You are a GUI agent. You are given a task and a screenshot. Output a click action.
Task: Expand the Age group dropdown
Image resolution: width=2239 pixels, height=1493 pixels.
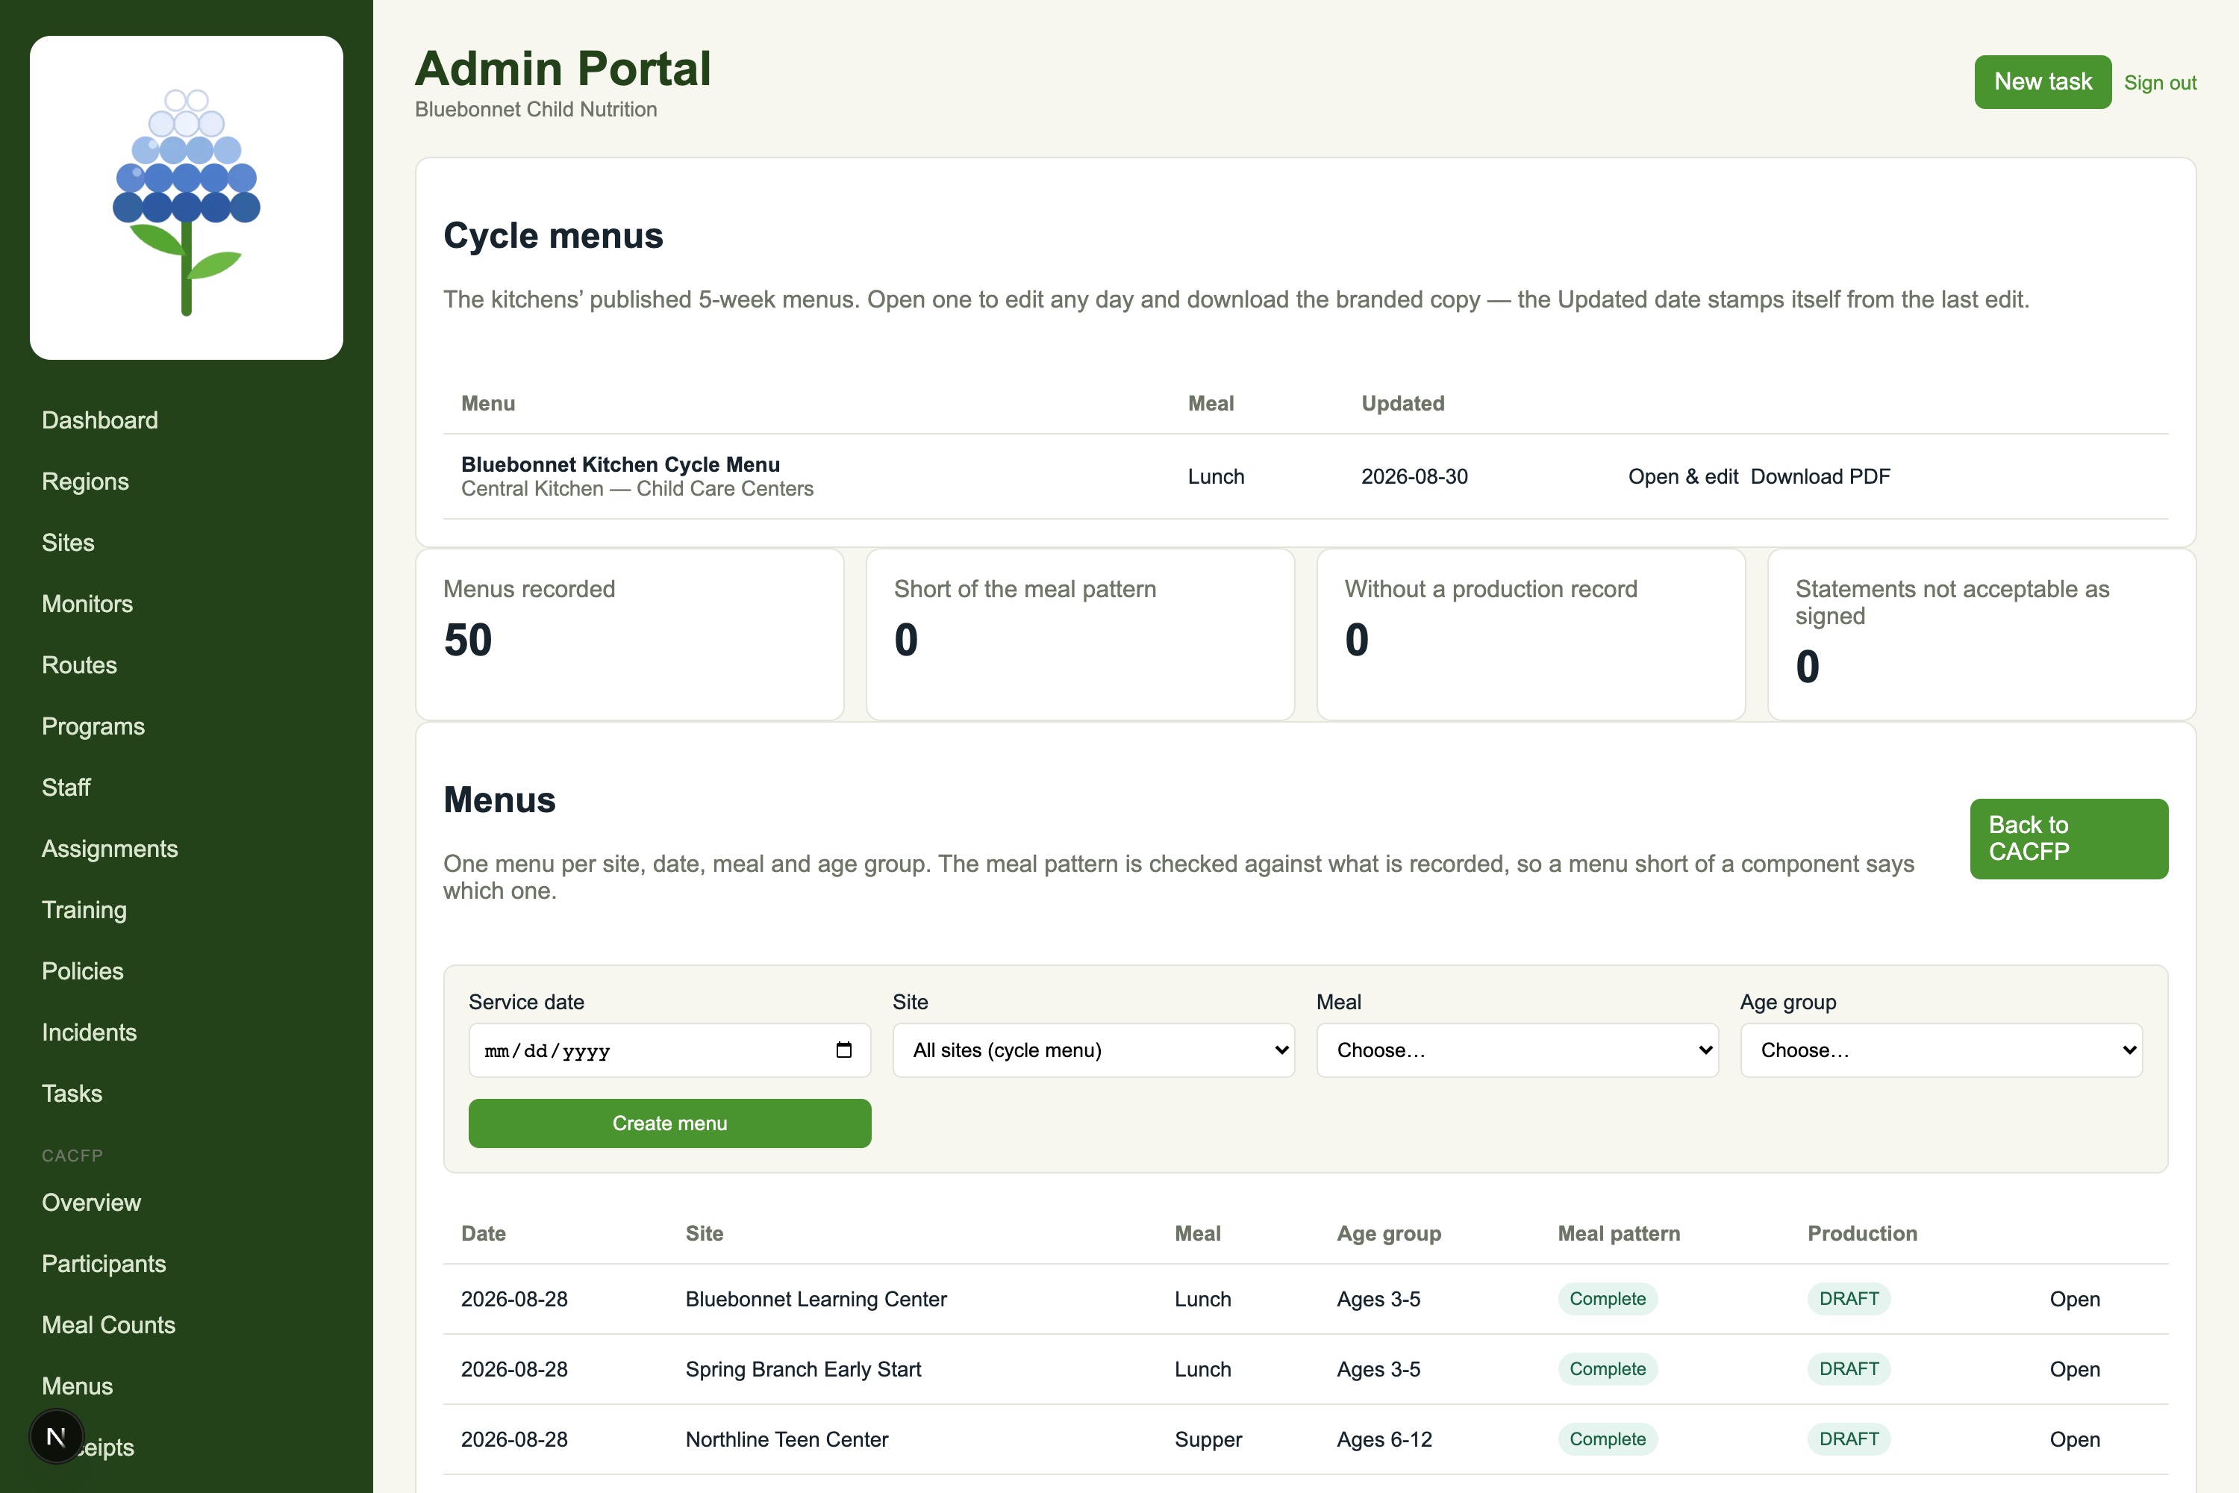[1941, 1050]
